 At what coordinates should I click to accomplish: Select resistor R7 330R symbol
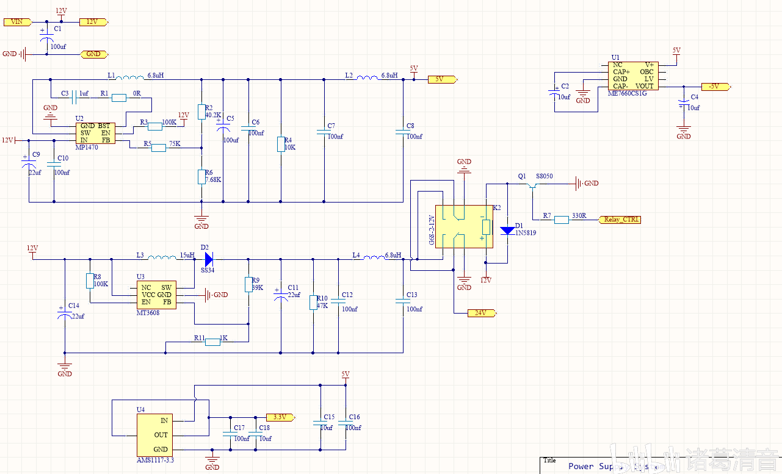[562, 220]
